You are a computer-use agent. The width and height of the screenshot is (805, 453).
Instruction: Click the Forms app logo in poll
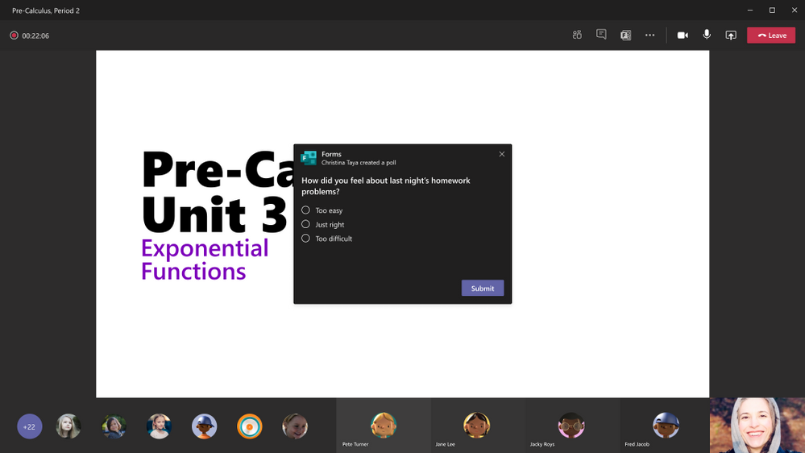click(x=309, y=158)
